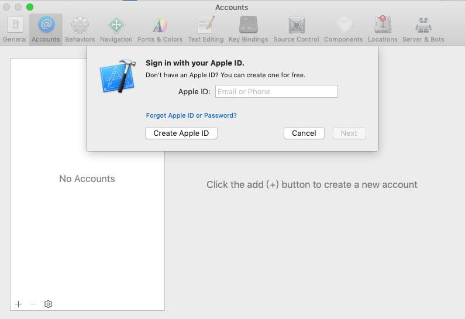
Task: Click 'Sign in with your Apple ID.' heading
Action: click(x=195, y=63)
